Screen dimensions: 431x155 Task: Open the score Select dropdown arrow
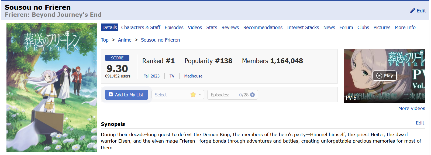[200, 95]
